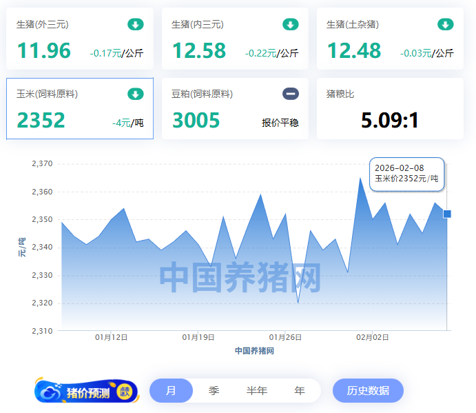Image resolution: width=476 pixels, height=413 pixels.
Task: Click the down arrow icon on 生猪(内三元) card
Action: tap(291, 25)
